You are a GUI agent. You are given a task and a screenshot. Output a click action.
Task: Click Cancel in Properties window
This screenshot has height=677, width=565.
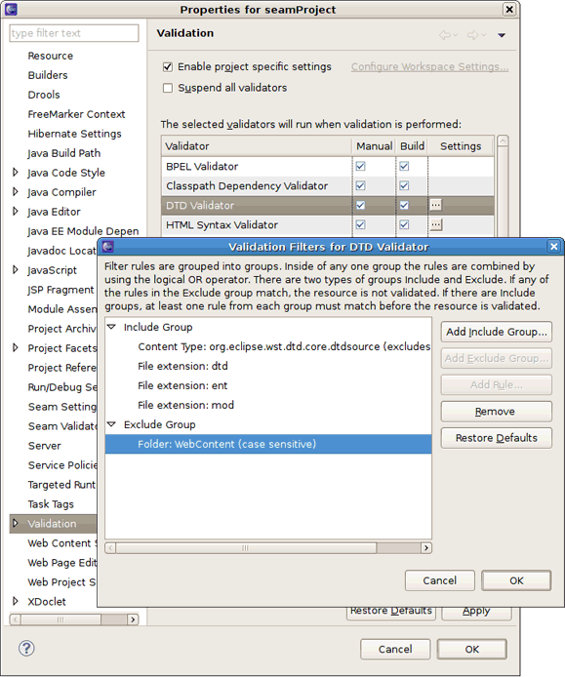point(395,650)
